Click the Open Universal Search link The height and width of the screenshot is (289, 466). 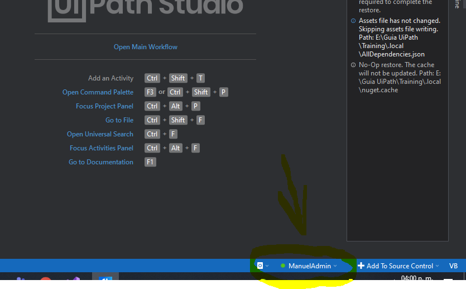(x=100, y=134)
